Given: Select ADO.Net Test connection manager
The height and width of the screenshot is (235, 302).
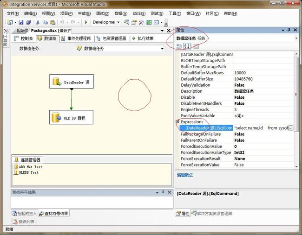Looking at the screenshot, I should pyautogui.click(x=28, y=167).
